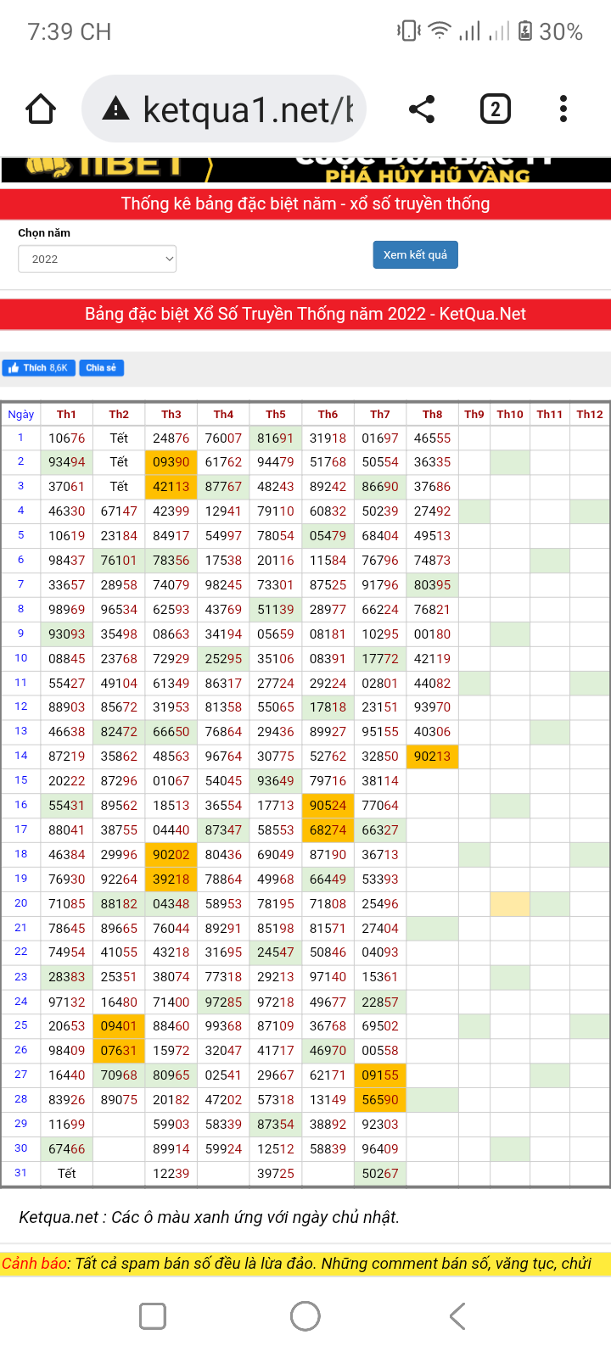611x1357 pixels.
Task: Tap the not-secure warning triangle icon
Action: [115, 109]
